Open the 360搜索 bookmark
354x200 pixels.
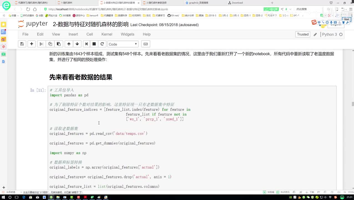[x=64, y=16]
